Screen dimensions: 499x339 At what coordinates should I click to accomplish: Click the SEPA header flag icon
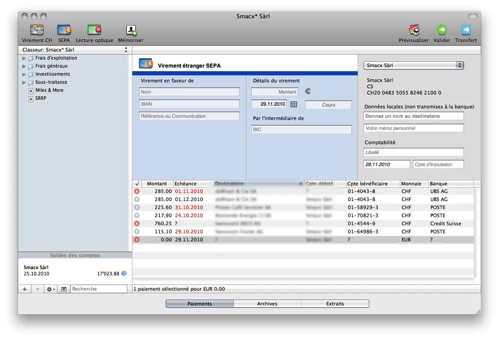pos(146,64)
